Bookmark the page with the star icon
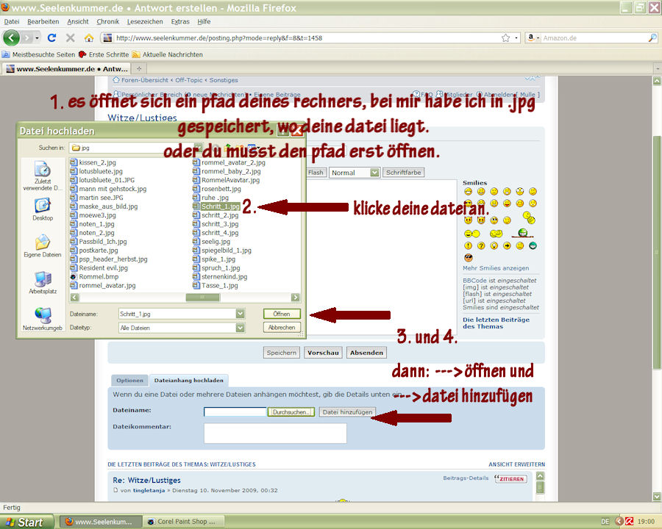The image size is (662, 529). point(505,37)
